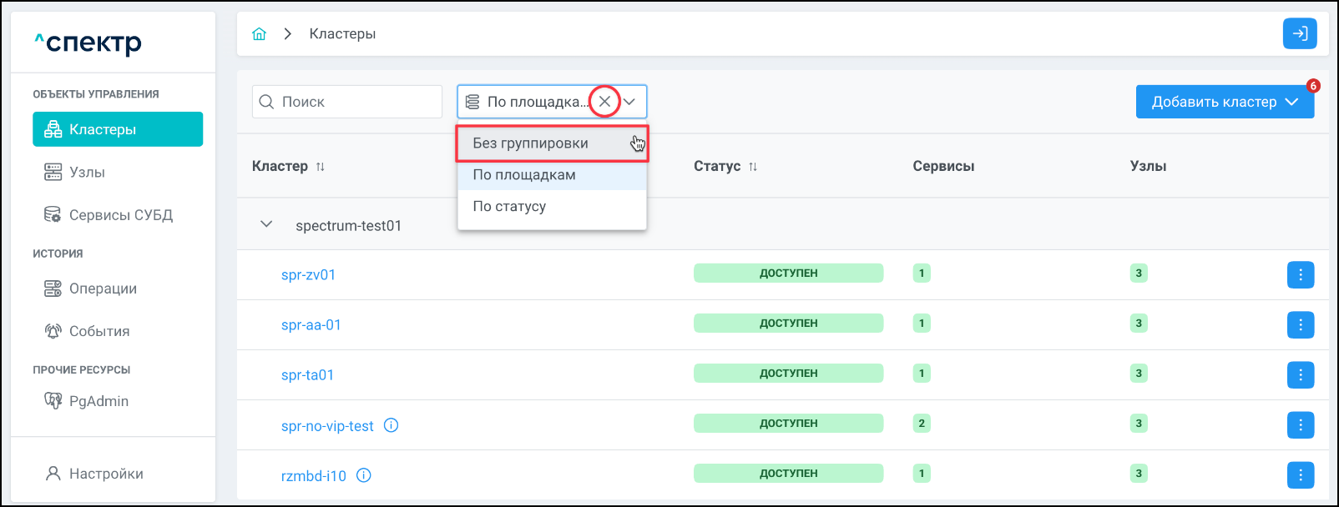
Task: Open the spr-aa-01 cluster link
Action: (311, 325)
